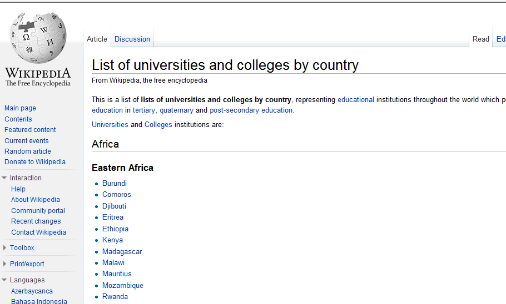Switch to the Discussion tab
The image size is (506, 304).
point(132,39)
